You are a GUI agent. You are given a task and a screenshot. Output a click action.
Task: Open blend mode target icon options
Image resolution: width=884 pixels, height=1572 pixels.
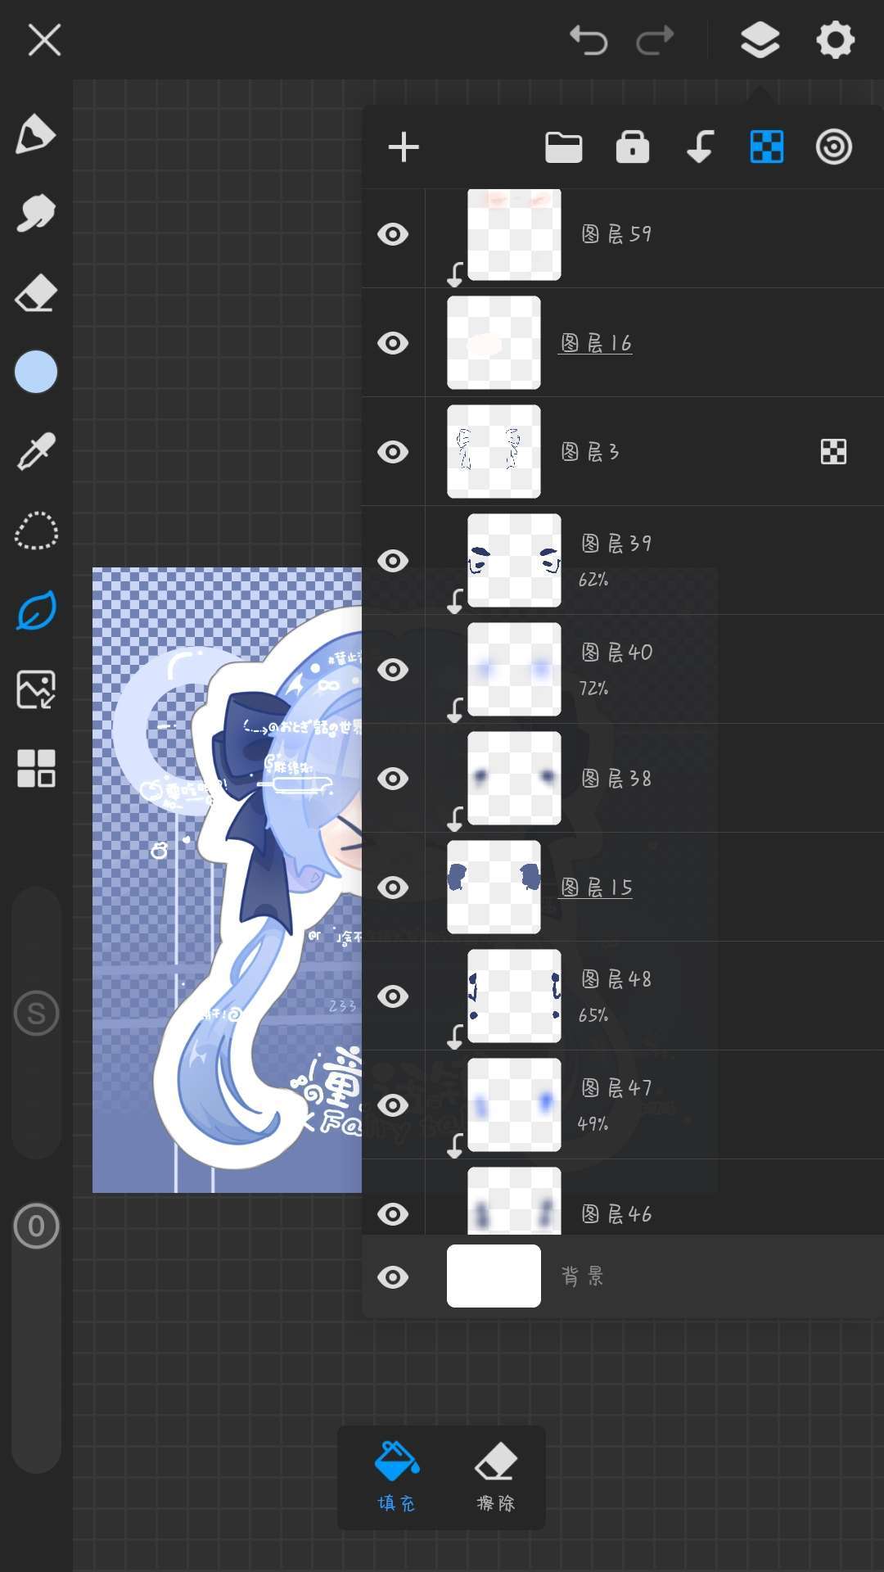pos(833,147)
